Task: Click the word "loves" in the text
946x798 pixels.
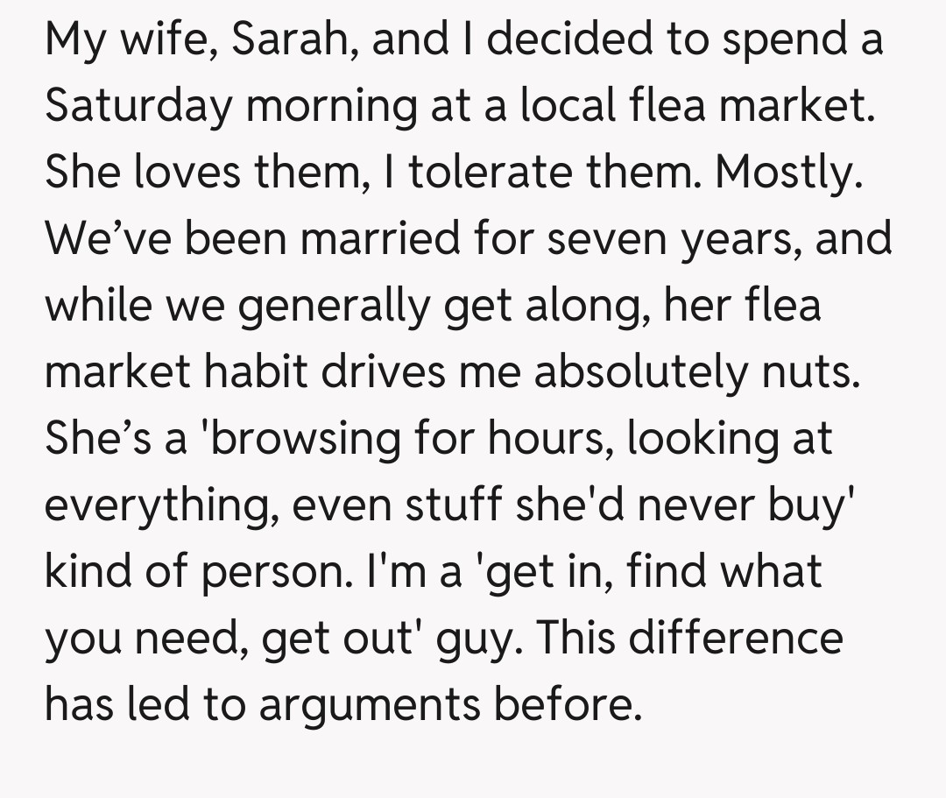Action: (187, 172)
